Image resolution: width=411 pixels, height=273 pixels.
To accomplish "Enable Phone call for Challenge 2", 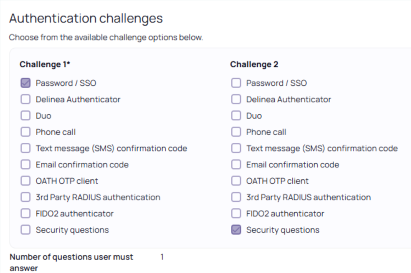I will (x=236, y=132).
